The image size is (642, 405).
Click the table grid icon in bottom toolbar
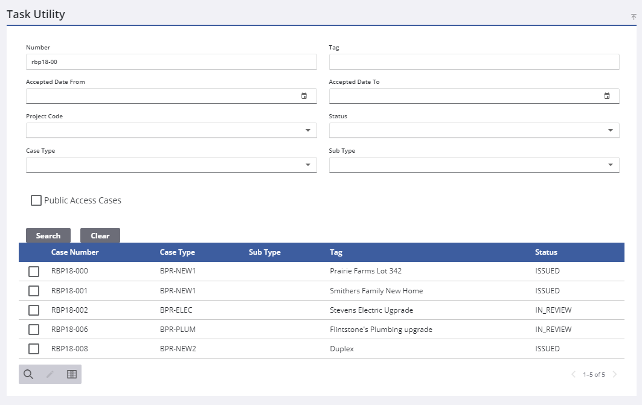click(71, 374)
